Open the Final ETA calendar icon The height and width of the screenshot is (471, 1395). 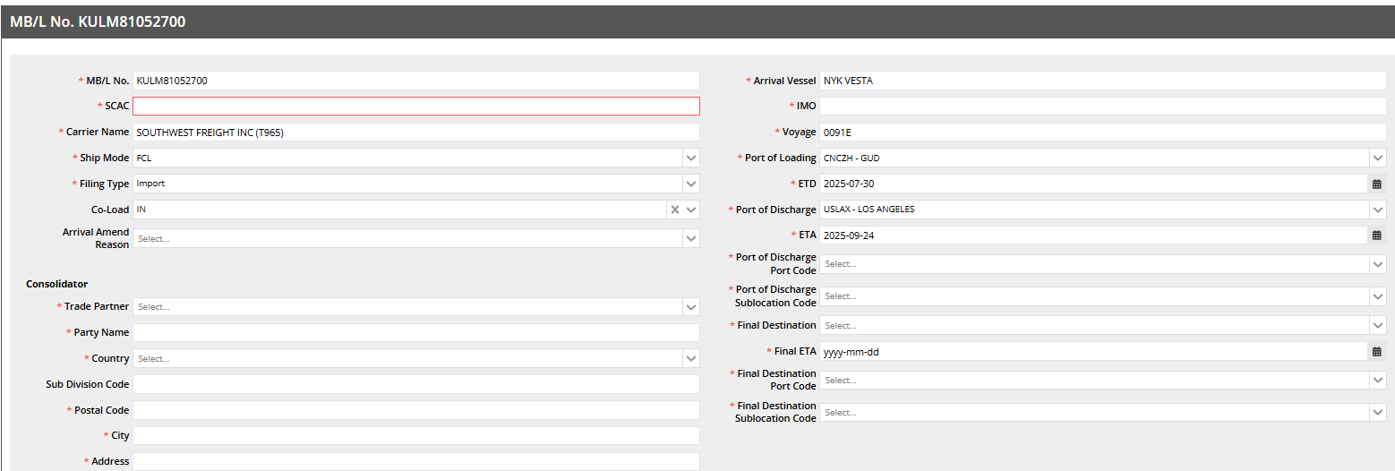[1376, 352]
